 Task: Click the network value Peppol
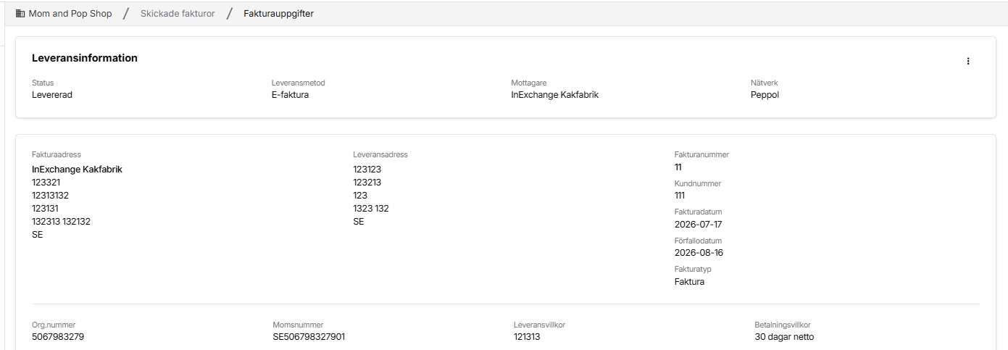coord(765,94)
